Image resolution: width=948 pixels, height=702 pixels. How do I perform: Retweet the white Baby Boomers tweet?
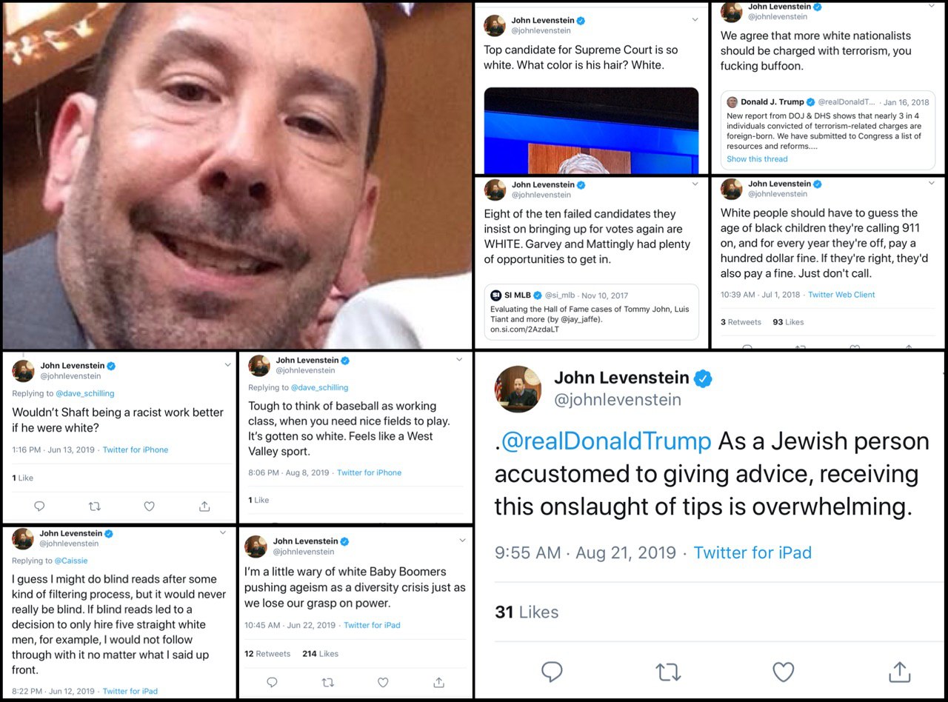[328, 682]
